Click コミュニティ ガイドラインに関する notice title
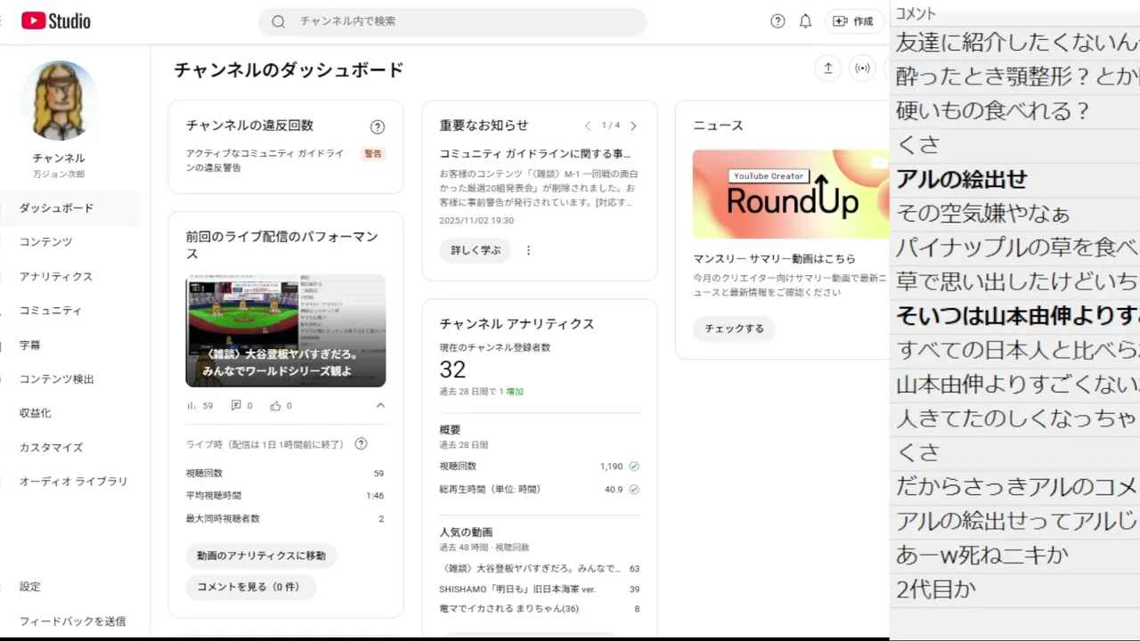1140x641 pixels. [x=535, y=154]
